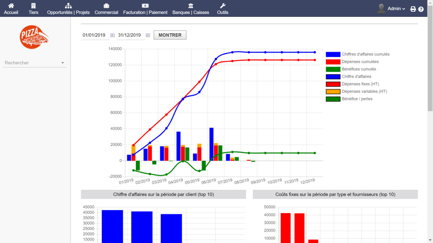Select the Facturation | Paiement menu label
Screen dimensions: 433x243
(x=145, y=12)
